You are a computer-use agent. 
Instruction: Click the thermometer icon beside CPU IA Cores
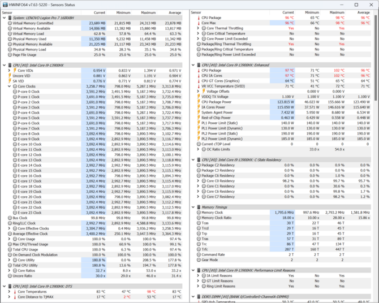pos(199,76)
